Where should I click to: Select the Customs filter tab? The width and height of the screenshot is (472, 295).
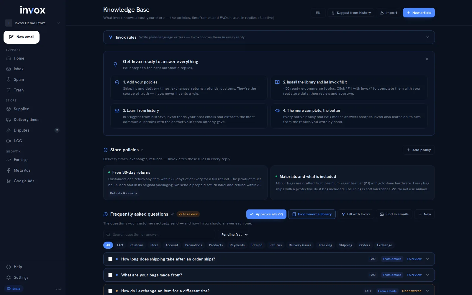[x=137, y=245]
